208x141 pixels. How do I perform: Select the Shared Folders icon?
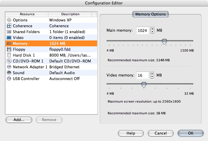click(x=9, y=32)
